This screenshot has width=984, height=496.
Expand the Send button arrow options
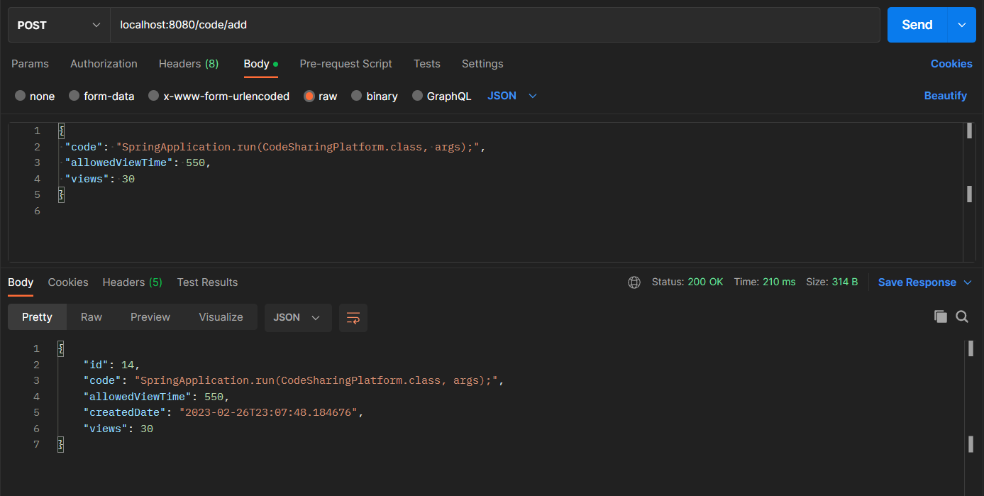pos(962,25)
